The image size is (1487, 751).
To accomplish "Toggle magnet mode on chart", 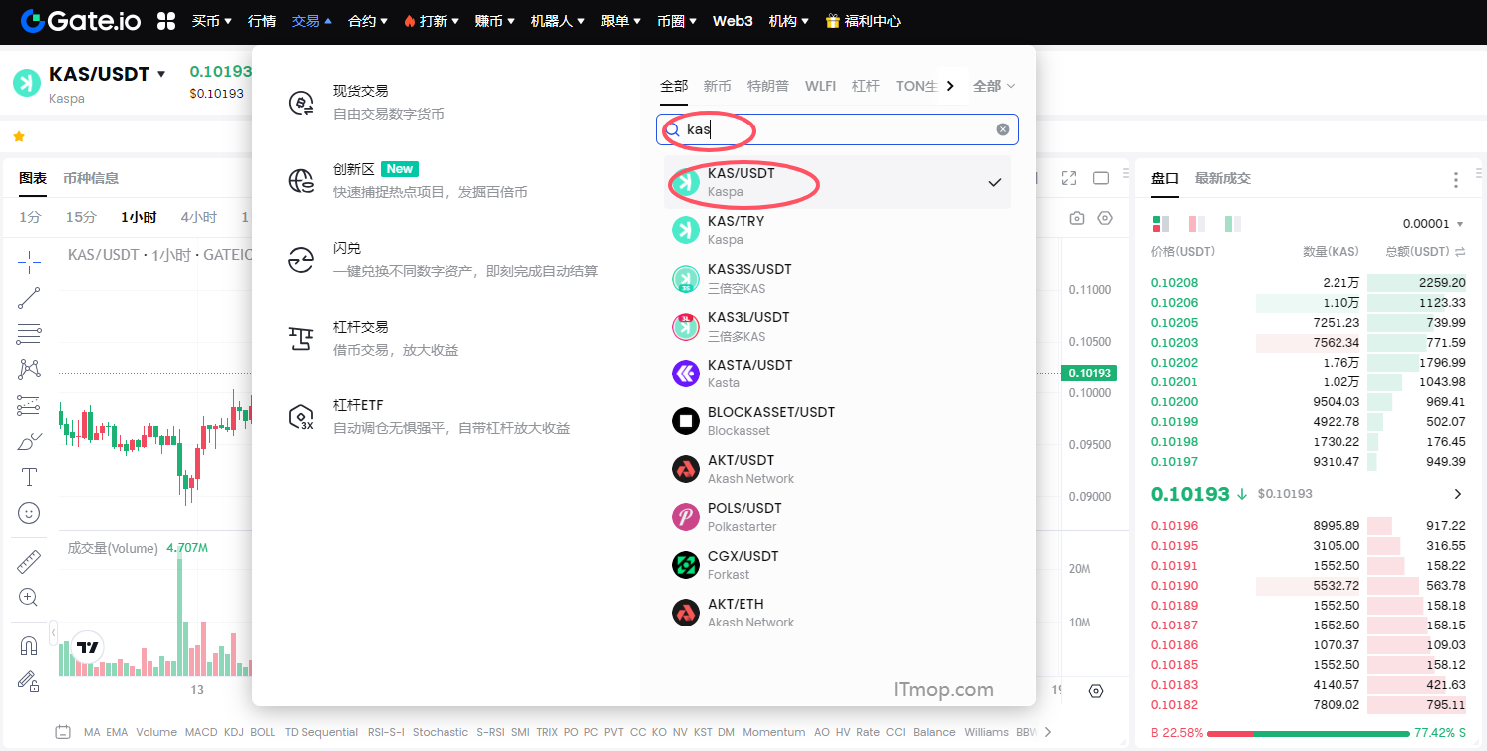I will click(x=29, y=645).
